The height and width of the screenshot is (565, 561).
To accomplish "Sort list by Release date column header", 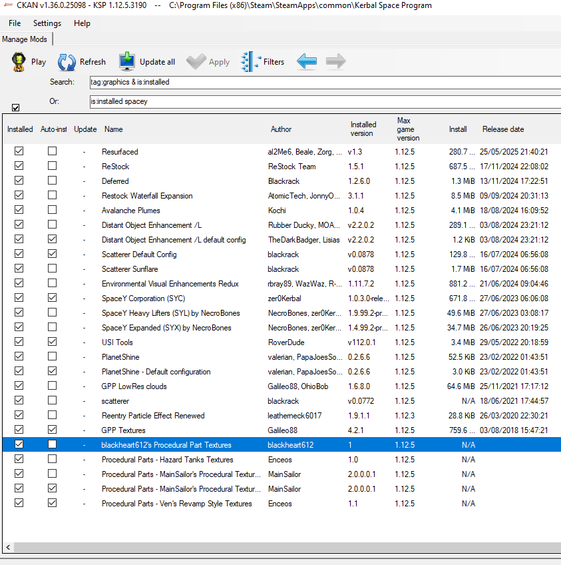I will 503,129.
